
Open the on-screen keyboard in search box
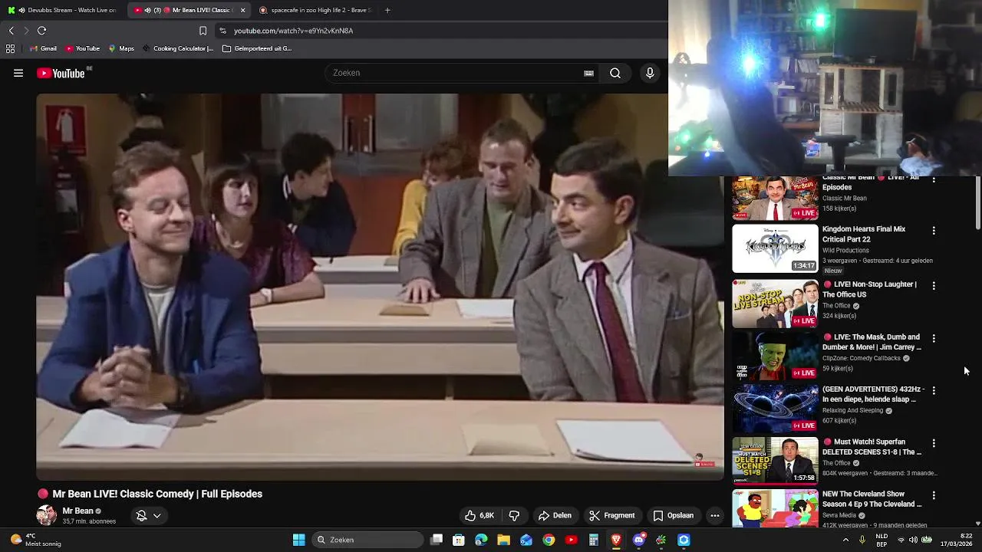pos(588,73)
